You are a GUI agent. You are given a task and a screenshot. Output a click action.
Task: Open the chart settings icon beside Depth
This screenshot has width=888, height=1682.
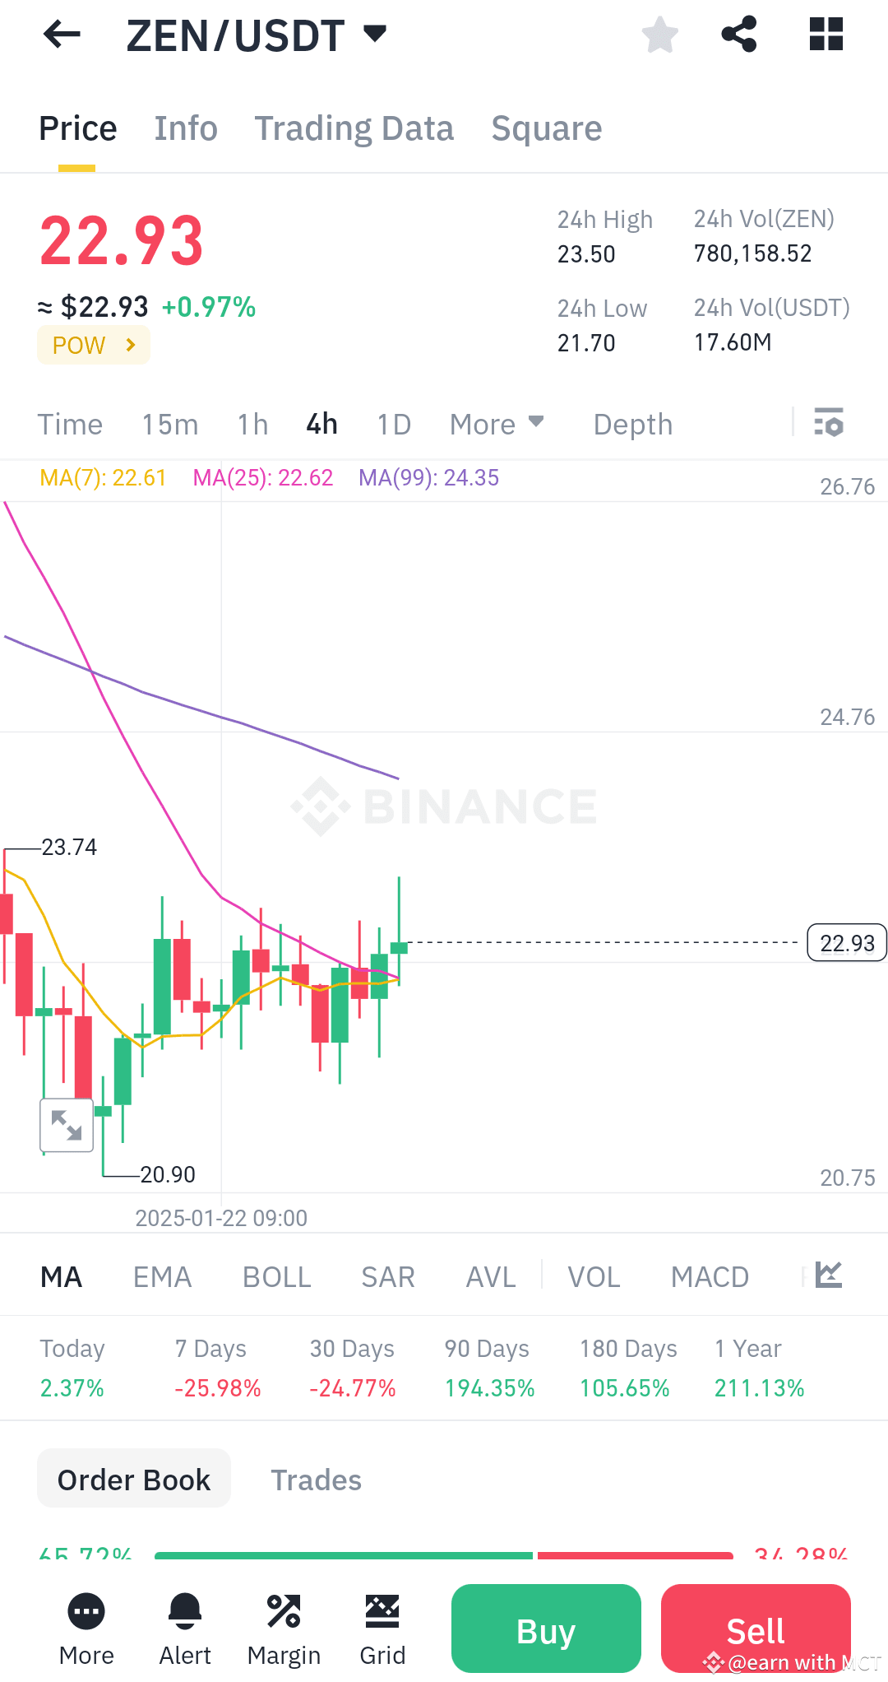829,424
